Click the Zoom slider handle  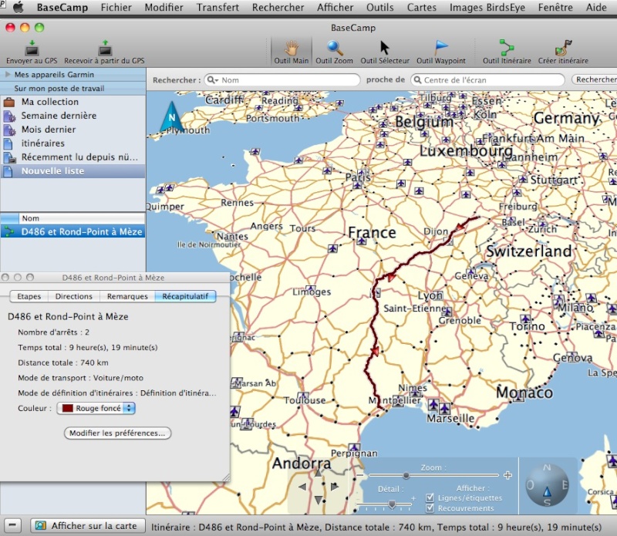(x=406, y=475)
